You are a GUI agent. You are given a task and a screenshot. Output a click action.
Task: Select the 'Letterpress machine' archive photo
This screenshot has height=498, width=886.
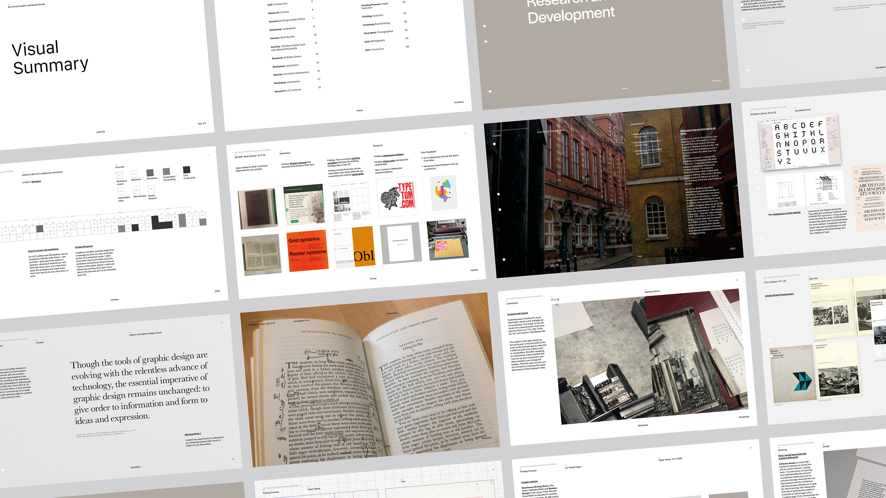coord(838,370)
